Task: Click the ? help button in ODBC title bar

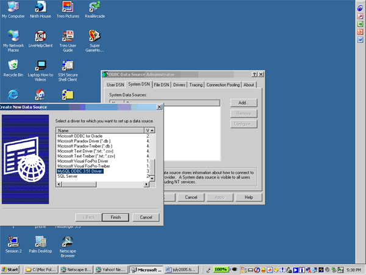Action: coord(254,75)
